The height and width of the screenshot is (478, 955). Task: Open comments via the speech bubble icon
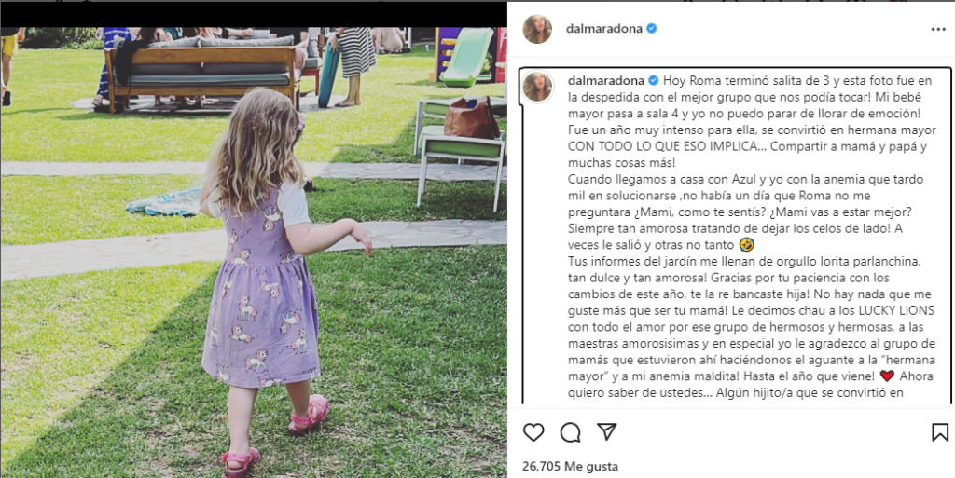tap(570, 432)
